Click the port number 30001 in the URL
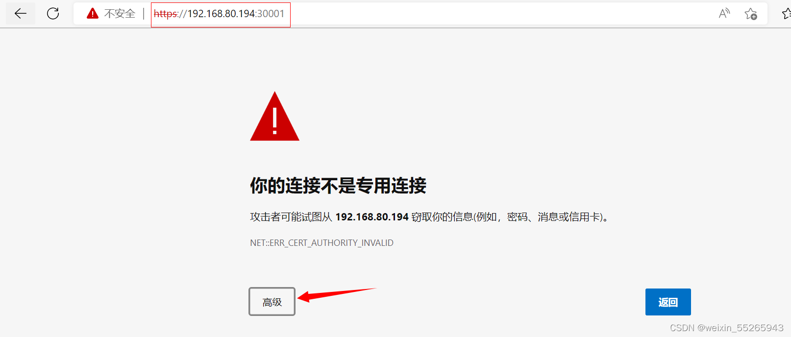The width and height of the screenshot is (791, 337). pos(271,14)
